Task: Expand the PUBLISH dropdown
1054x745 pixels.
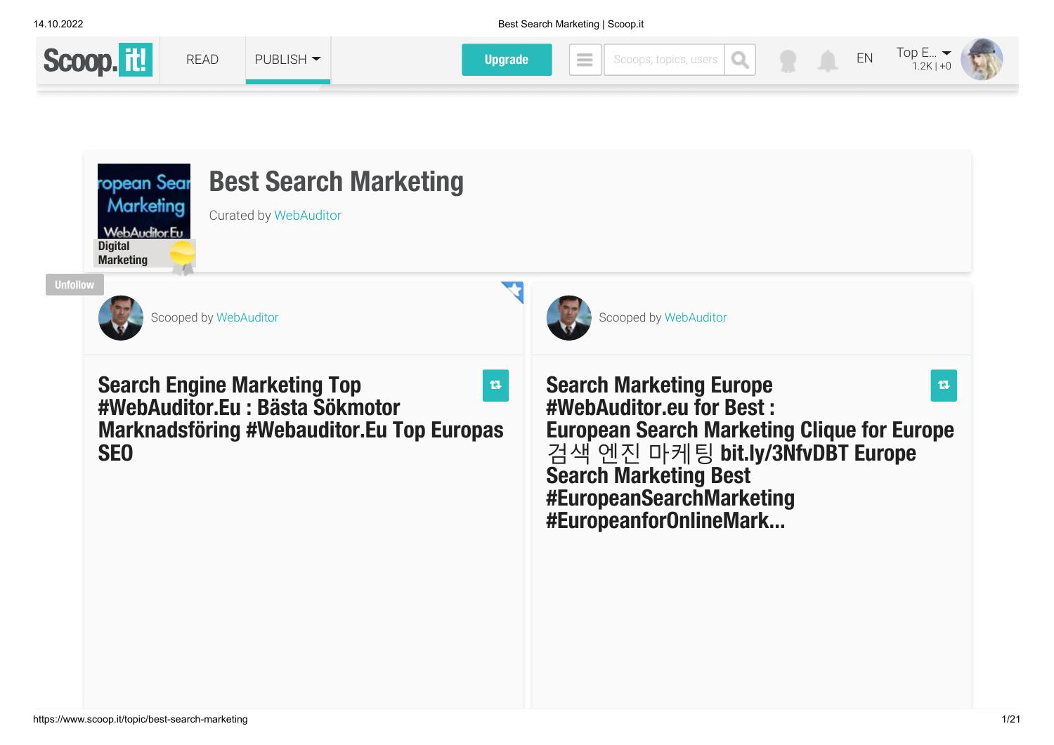Action: [x=287, y=60]
